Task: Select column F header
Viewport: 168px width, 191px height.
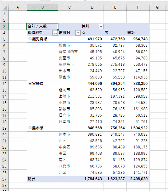Action: pyautogui.click(x=138, y=7)
